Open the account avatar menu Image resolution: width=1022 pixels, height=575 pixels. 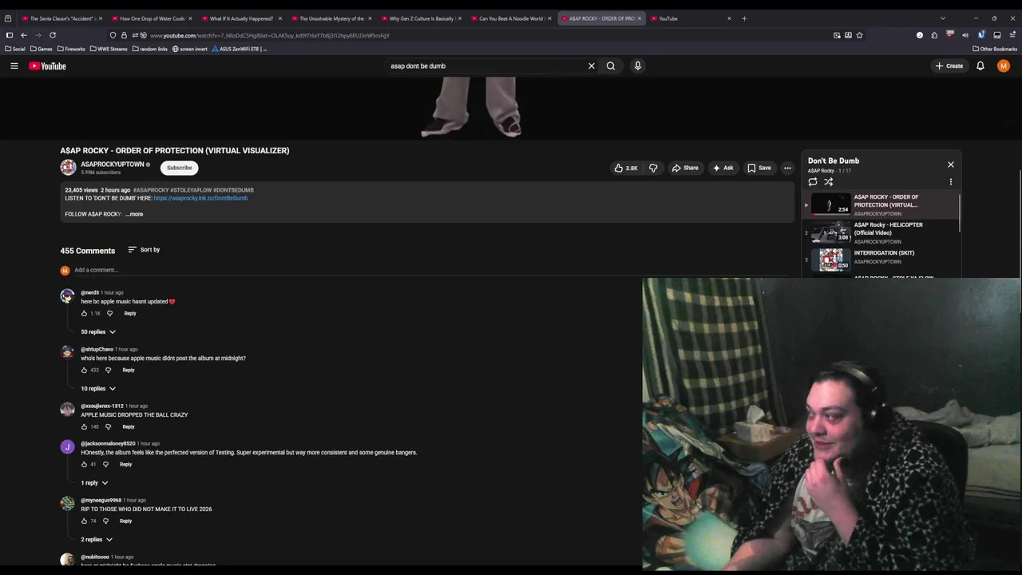coord(1004,66)
